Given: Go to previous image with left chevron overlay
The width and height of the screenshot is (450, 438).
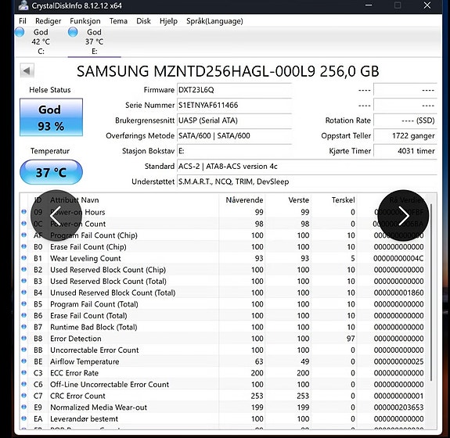Looking at the screenshot, I should 56,215.
